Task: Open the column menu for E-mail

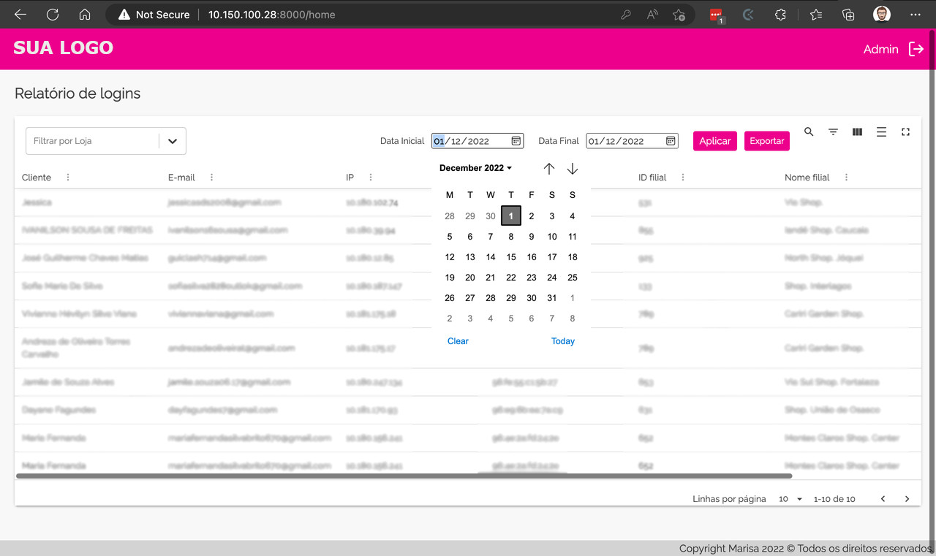Action: (211, 177)
